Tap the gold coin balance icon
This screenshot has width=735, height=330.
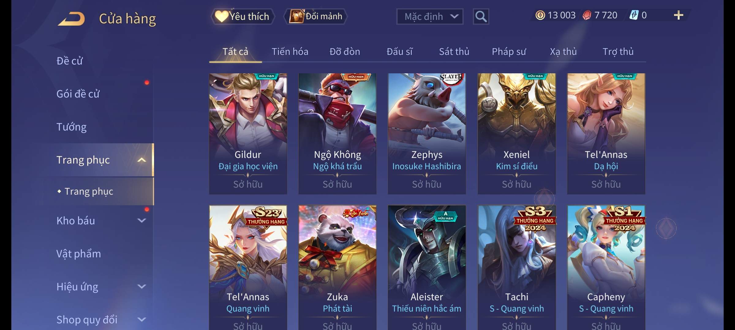(x=540, y=15)
